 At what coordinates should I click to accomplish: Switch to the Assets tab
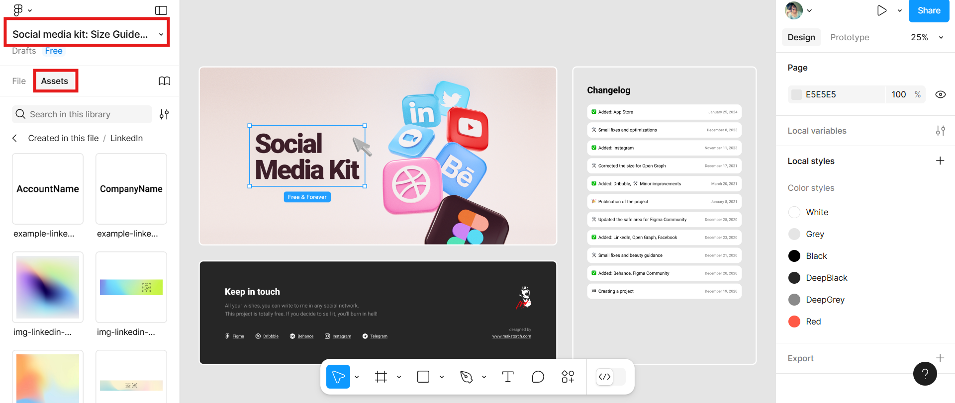[x=55, y=81]
